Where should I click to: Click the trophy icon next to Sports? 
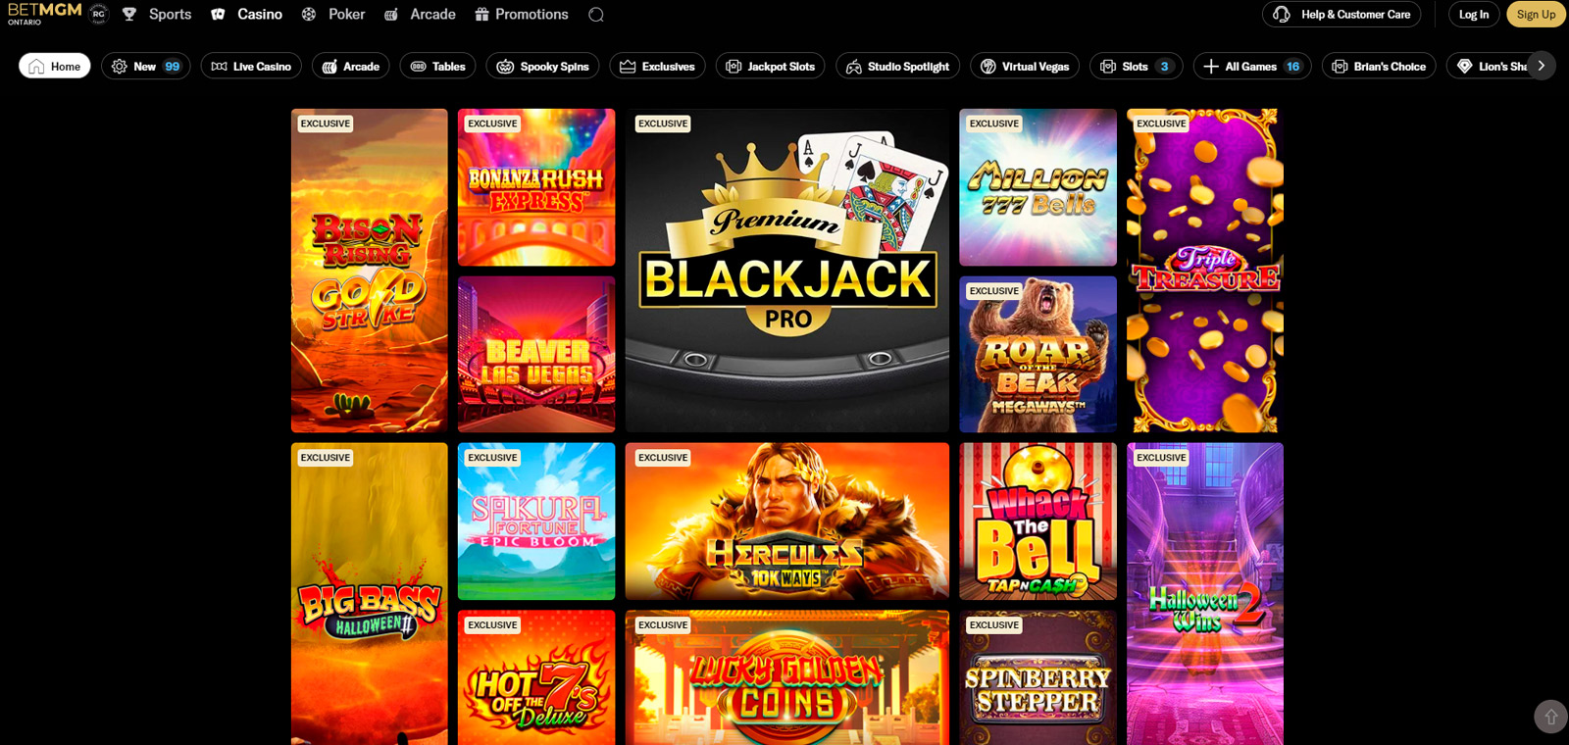click(x=129, y=14)
